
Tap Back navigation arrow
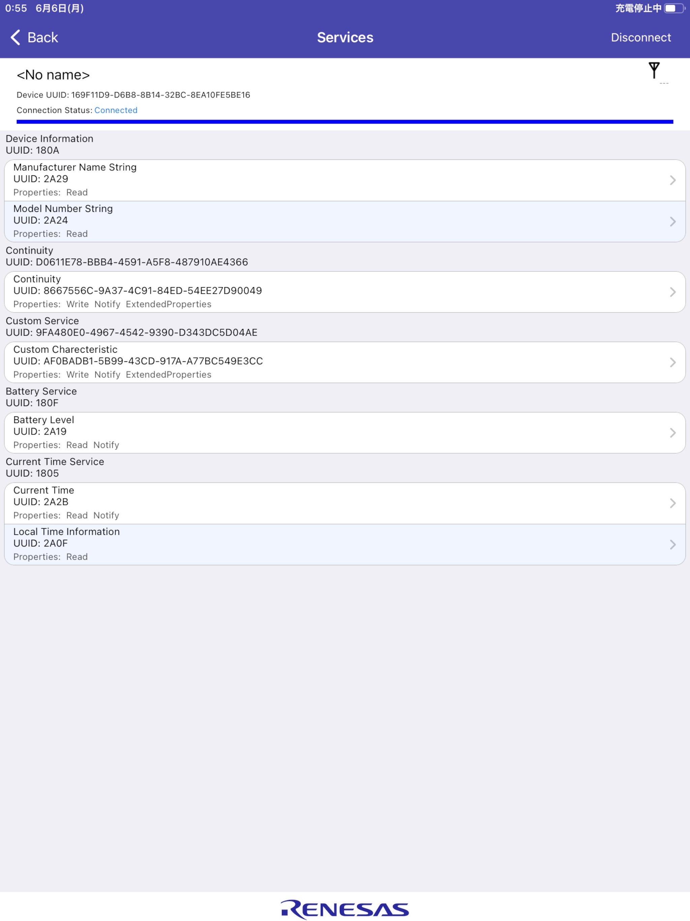[16, 37]
